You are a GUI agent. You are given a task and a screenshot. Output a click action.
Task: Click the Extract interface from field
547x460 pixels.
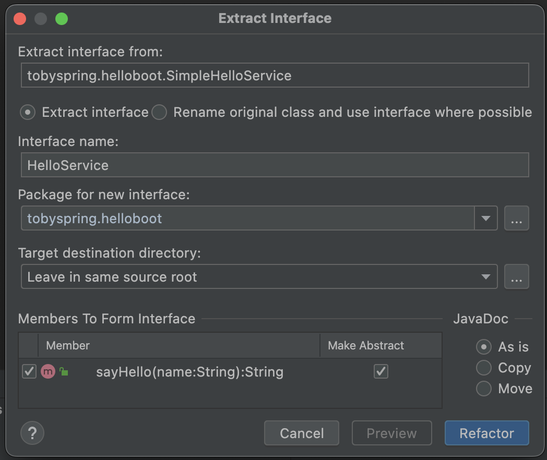tap(275, 76)
